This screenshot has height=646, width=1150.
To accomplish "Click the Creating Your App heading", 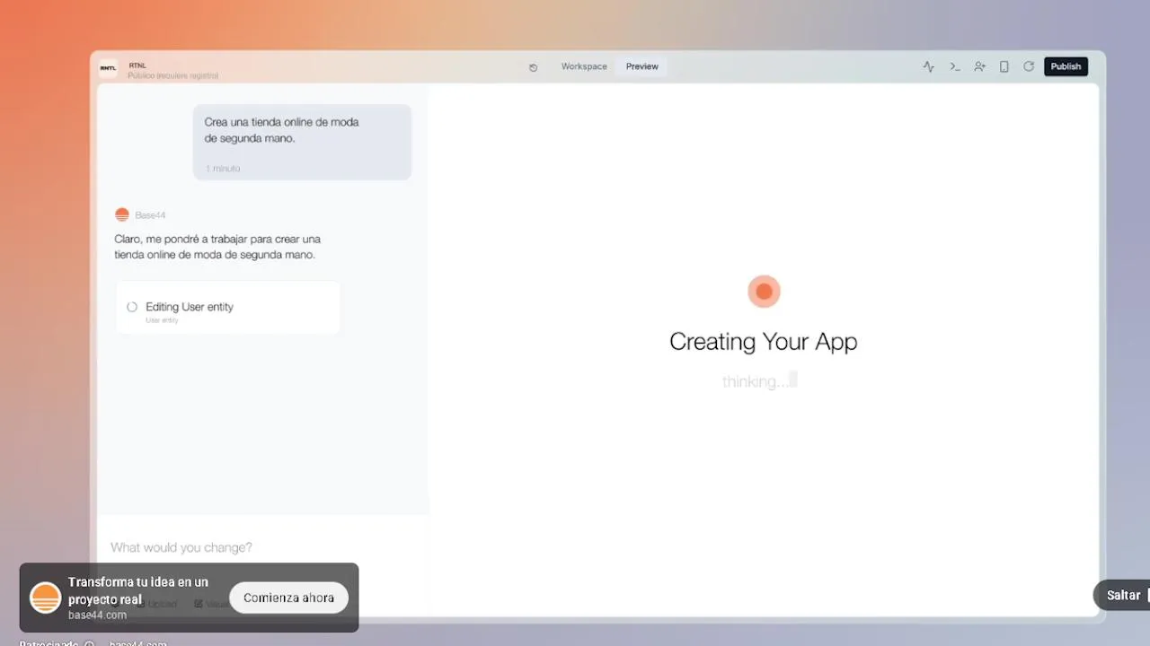I will coord(764,342).
